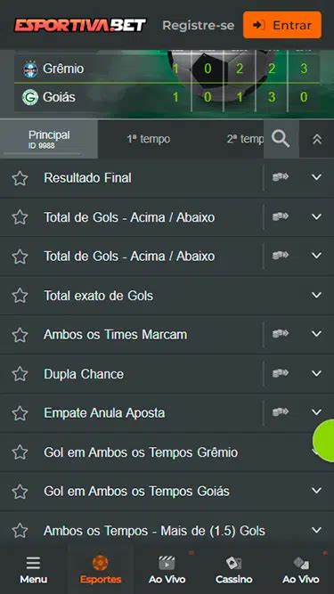This screenshot has height=594, width=334.
Task: Collapse all markets with double-chevron icon
Action: (x=317, y=140)
